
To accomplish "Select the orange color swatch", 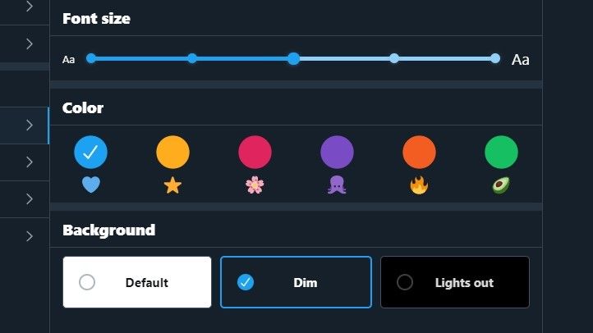I will [x=419, y=153].
